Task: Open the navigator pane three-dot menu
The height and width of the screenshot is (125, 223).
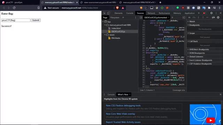Action: click(x=136, y=17)
